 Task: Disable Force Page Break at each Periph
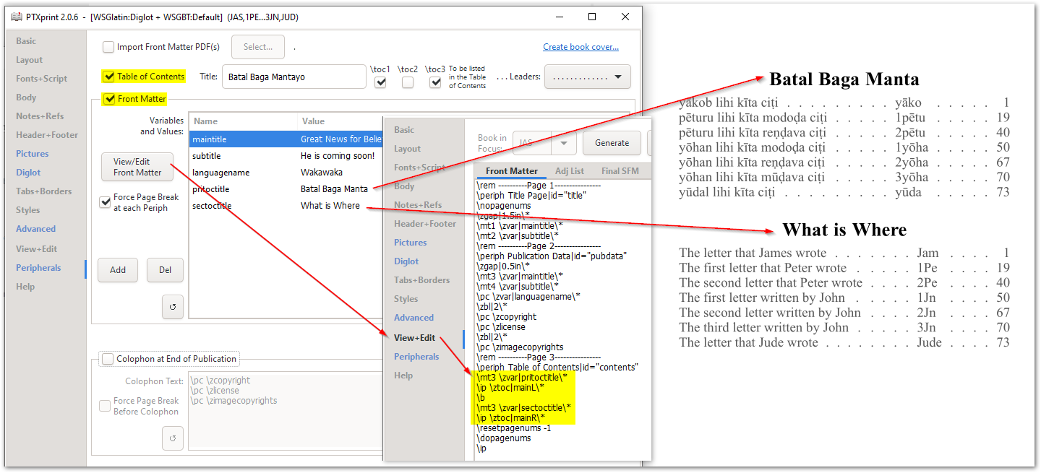105,202
